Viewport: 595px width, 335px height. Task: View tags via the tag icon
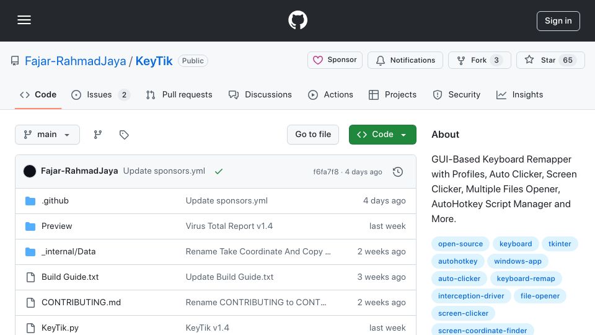tap(124, 135)
